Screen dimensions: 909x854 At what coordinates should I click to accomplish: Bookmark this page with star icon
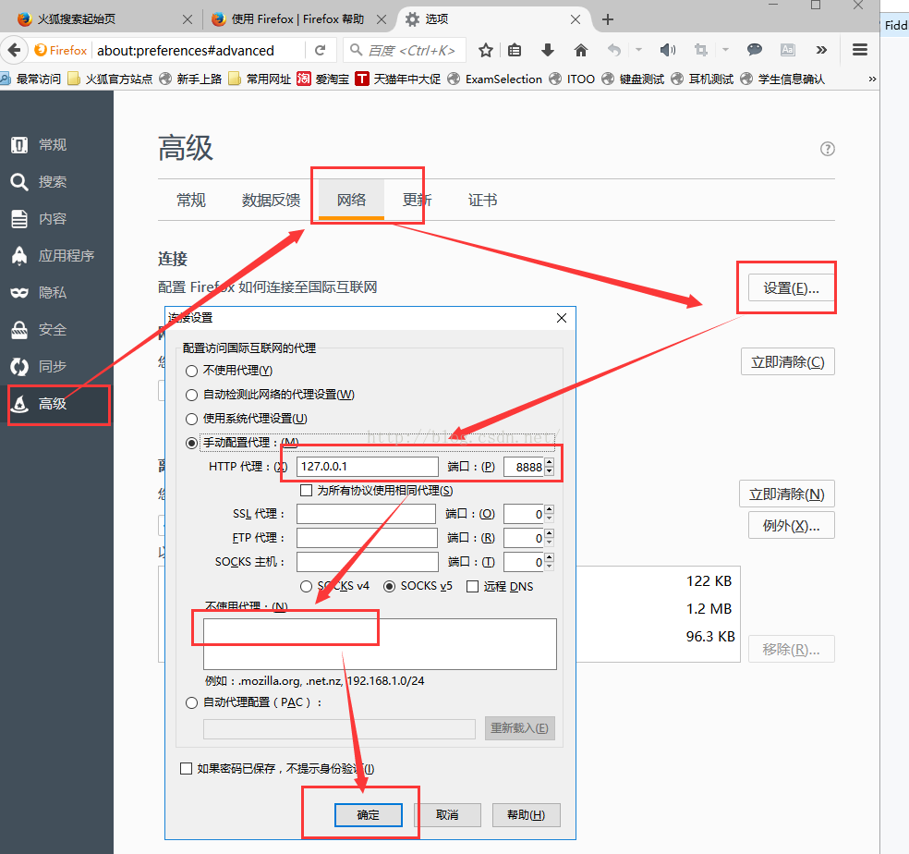[x=486, y=51]
